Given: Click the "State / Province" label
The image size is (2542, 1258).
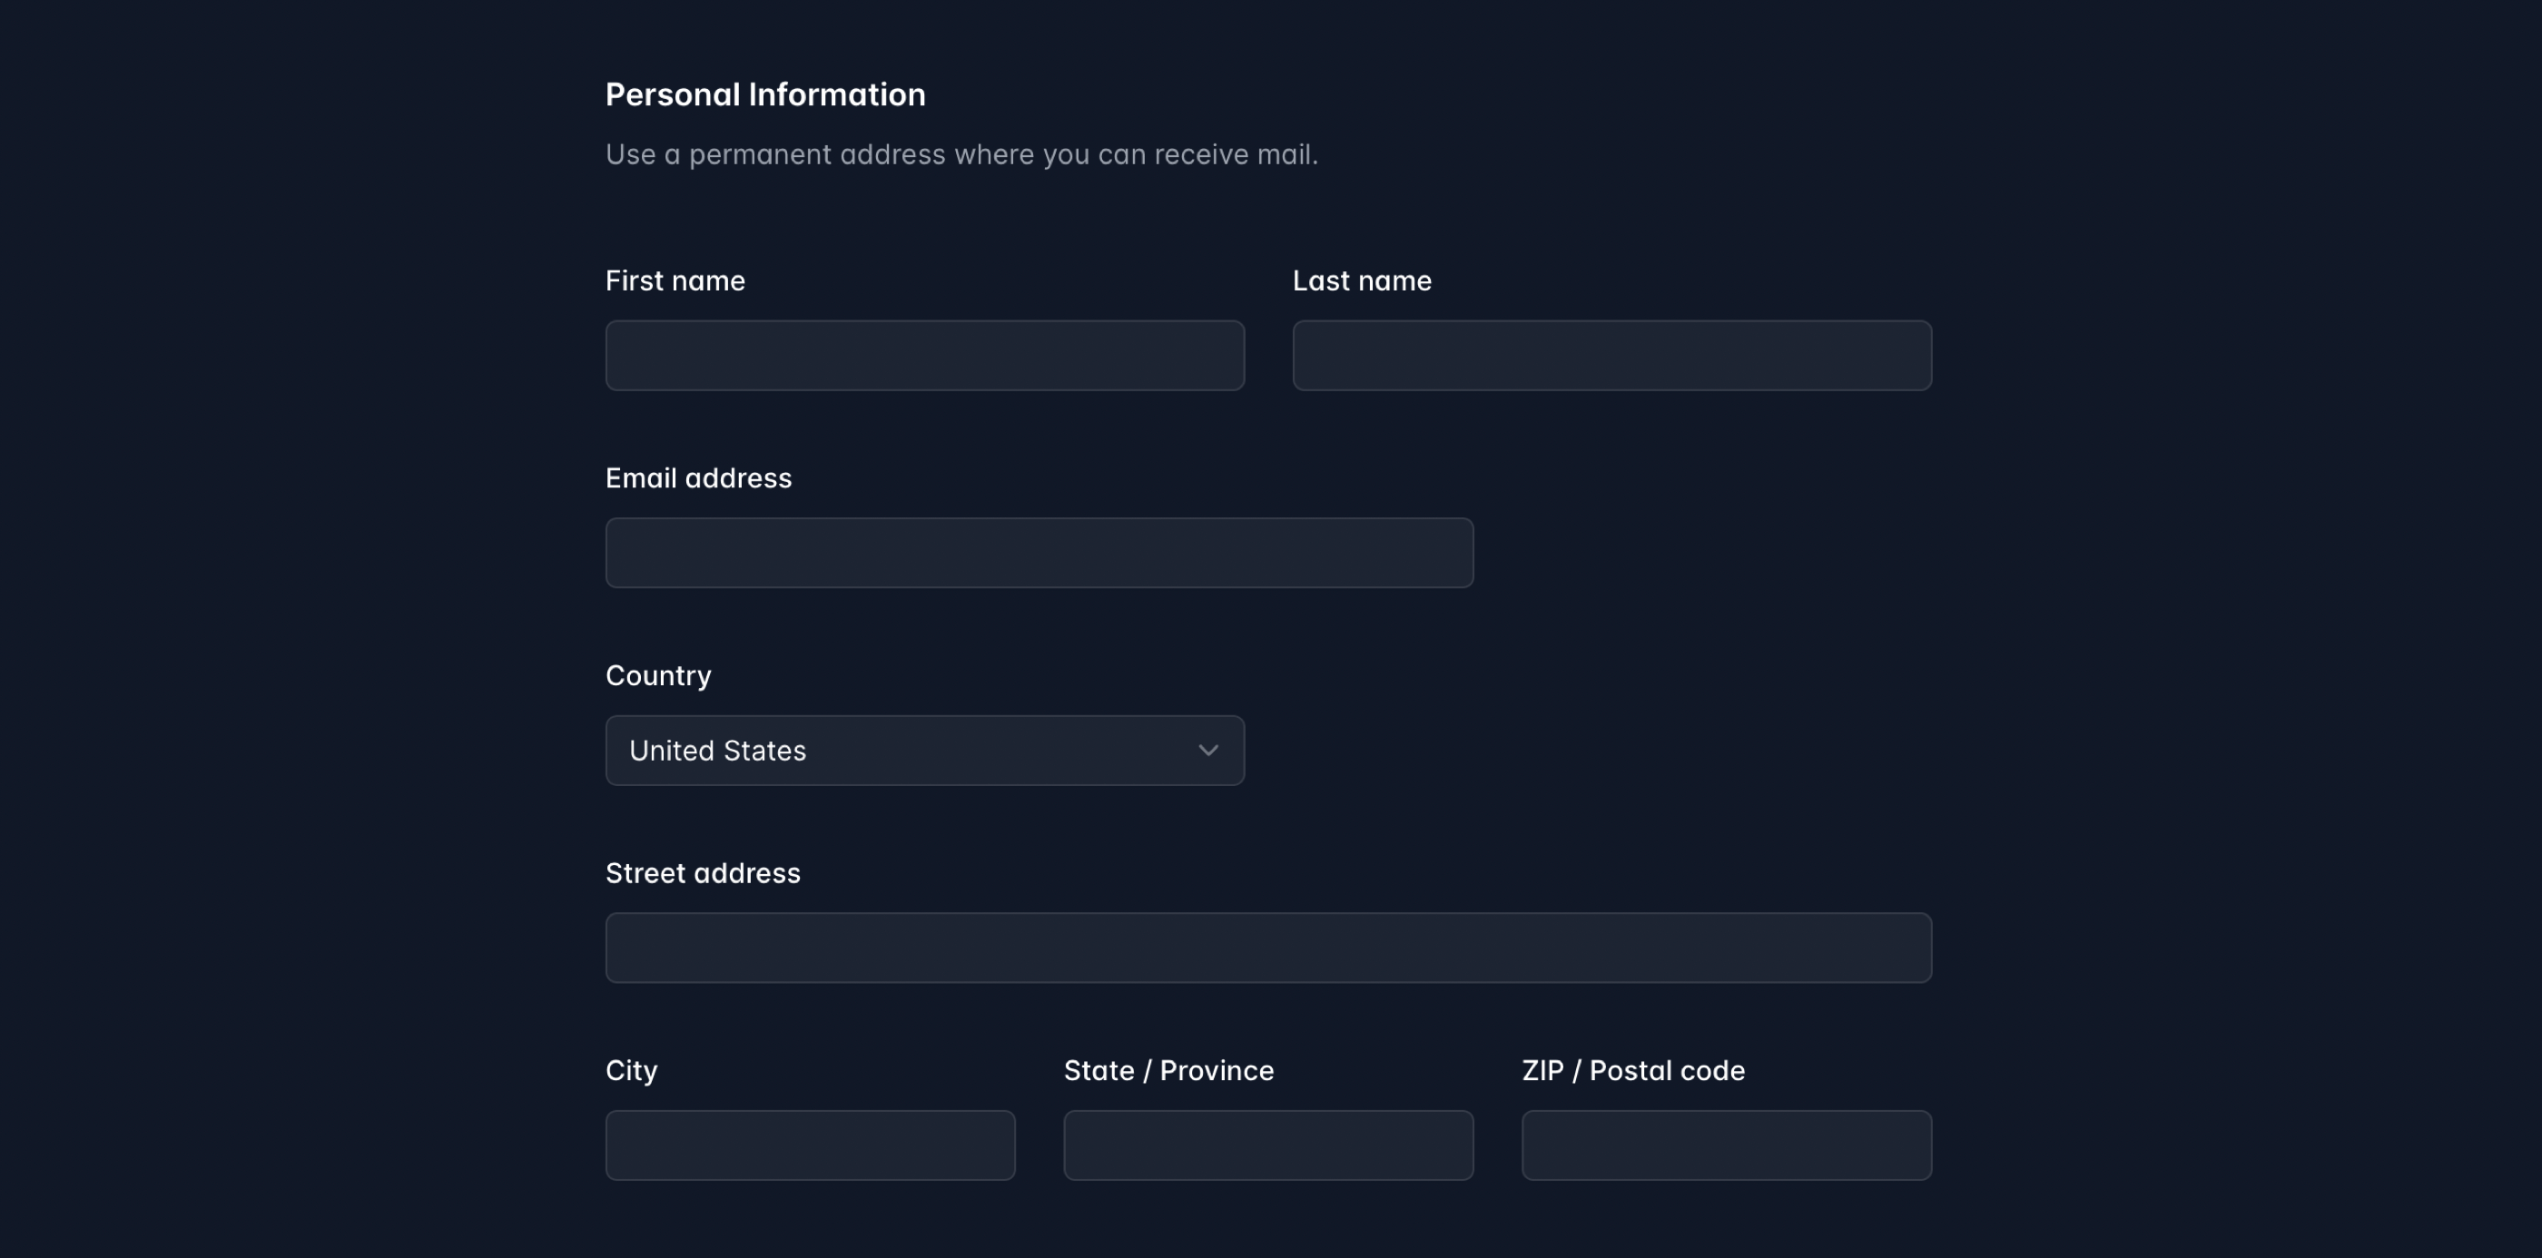Looking at the screenshot, I should pyautogui.click(x=1168, y=1072).
